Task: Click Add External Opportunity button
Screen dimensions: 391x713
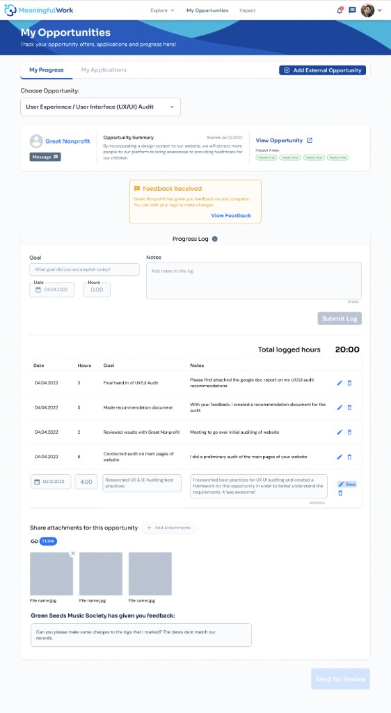Action: (322, 70)
